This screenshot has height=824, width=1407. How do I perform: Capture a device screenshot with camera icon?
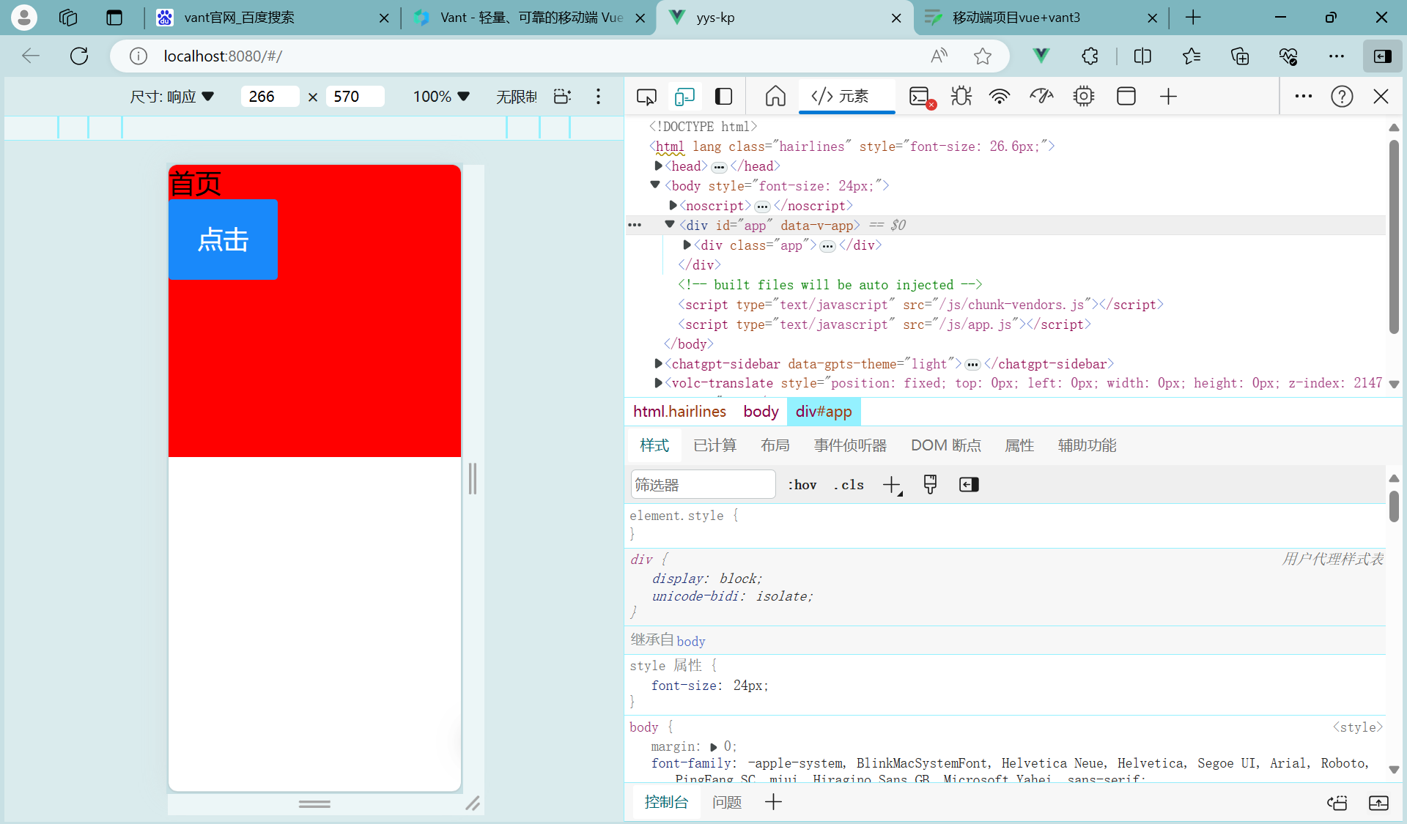(x=561, y=96)
